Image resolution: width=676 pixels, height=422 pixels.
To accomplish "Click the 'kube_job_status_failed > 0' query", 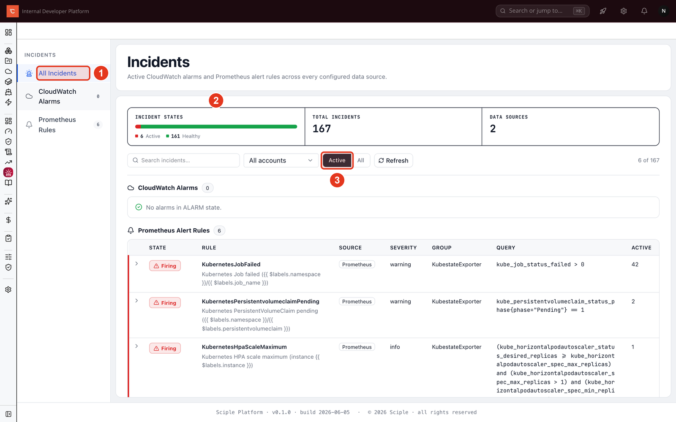I will coord(540,265).
